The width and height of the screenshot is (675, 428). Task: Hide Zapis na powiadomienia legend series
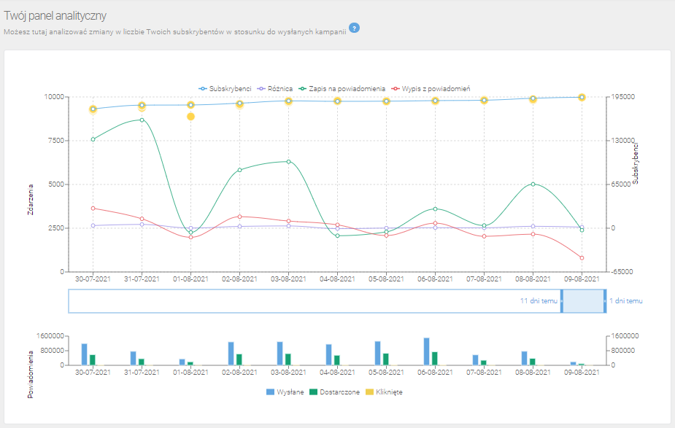pos(342,88)
